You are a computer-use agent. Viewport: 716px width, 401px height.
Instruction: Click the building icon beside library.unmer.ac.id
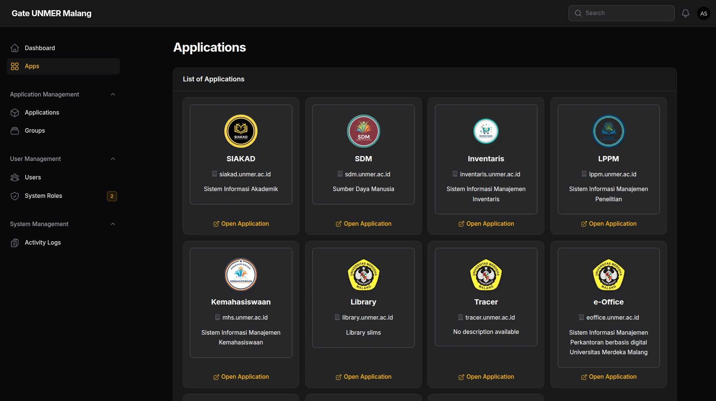pos(337,317)
